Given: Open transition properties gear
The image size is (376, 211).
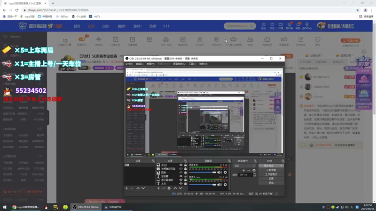Looking at the screenshot, I should pos(254,170).
